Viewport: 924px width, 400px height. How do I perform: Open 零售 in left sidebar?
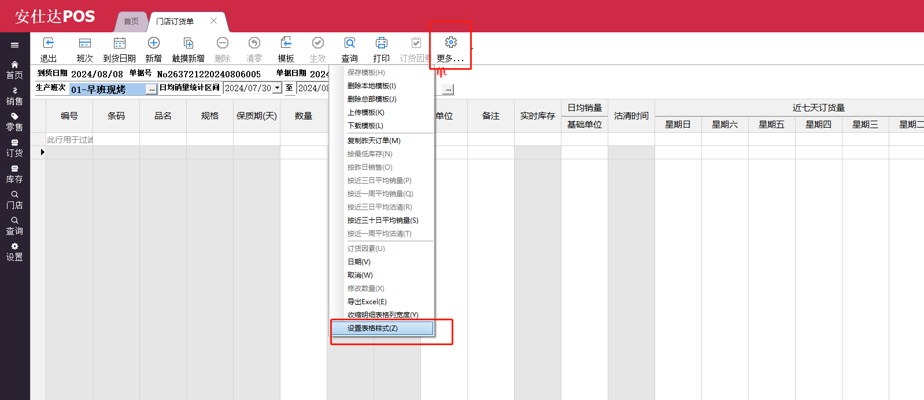tap(14, 122)
